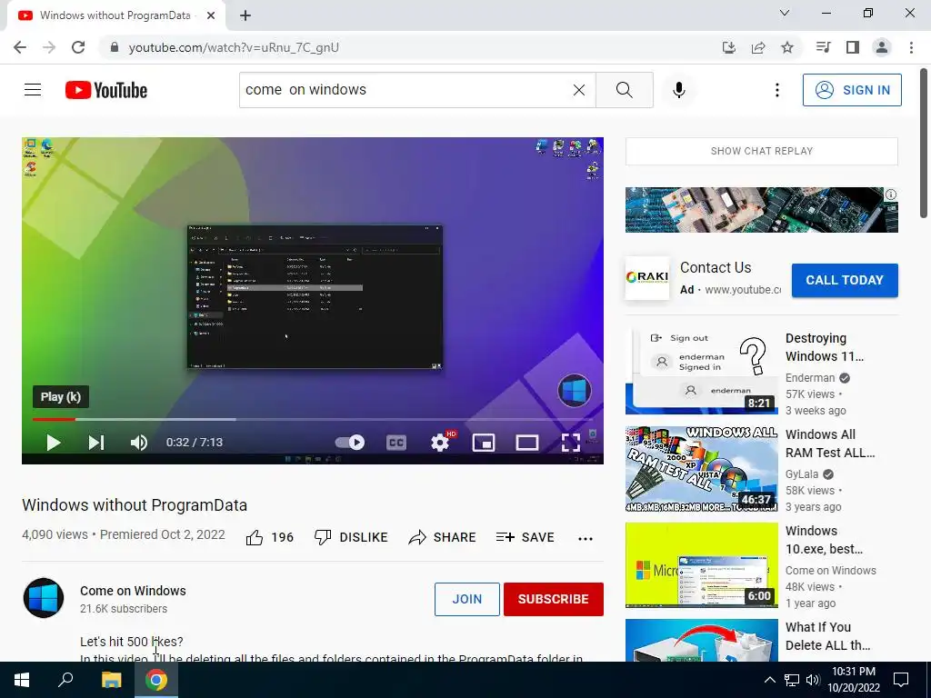
Task: Open the YouTube hamburger guide menu
Action: coord(33,90)
